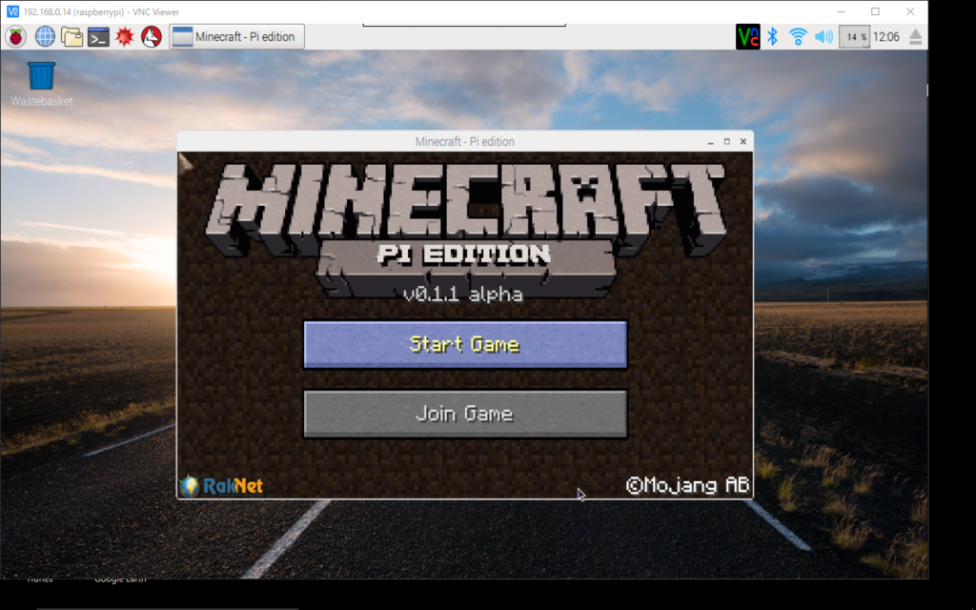Select Minecraft - Pi edition taskbar entry
Image resolution: width=976 pixels, height=610 pixels.
pyautogui.click(x=237, y=37)
